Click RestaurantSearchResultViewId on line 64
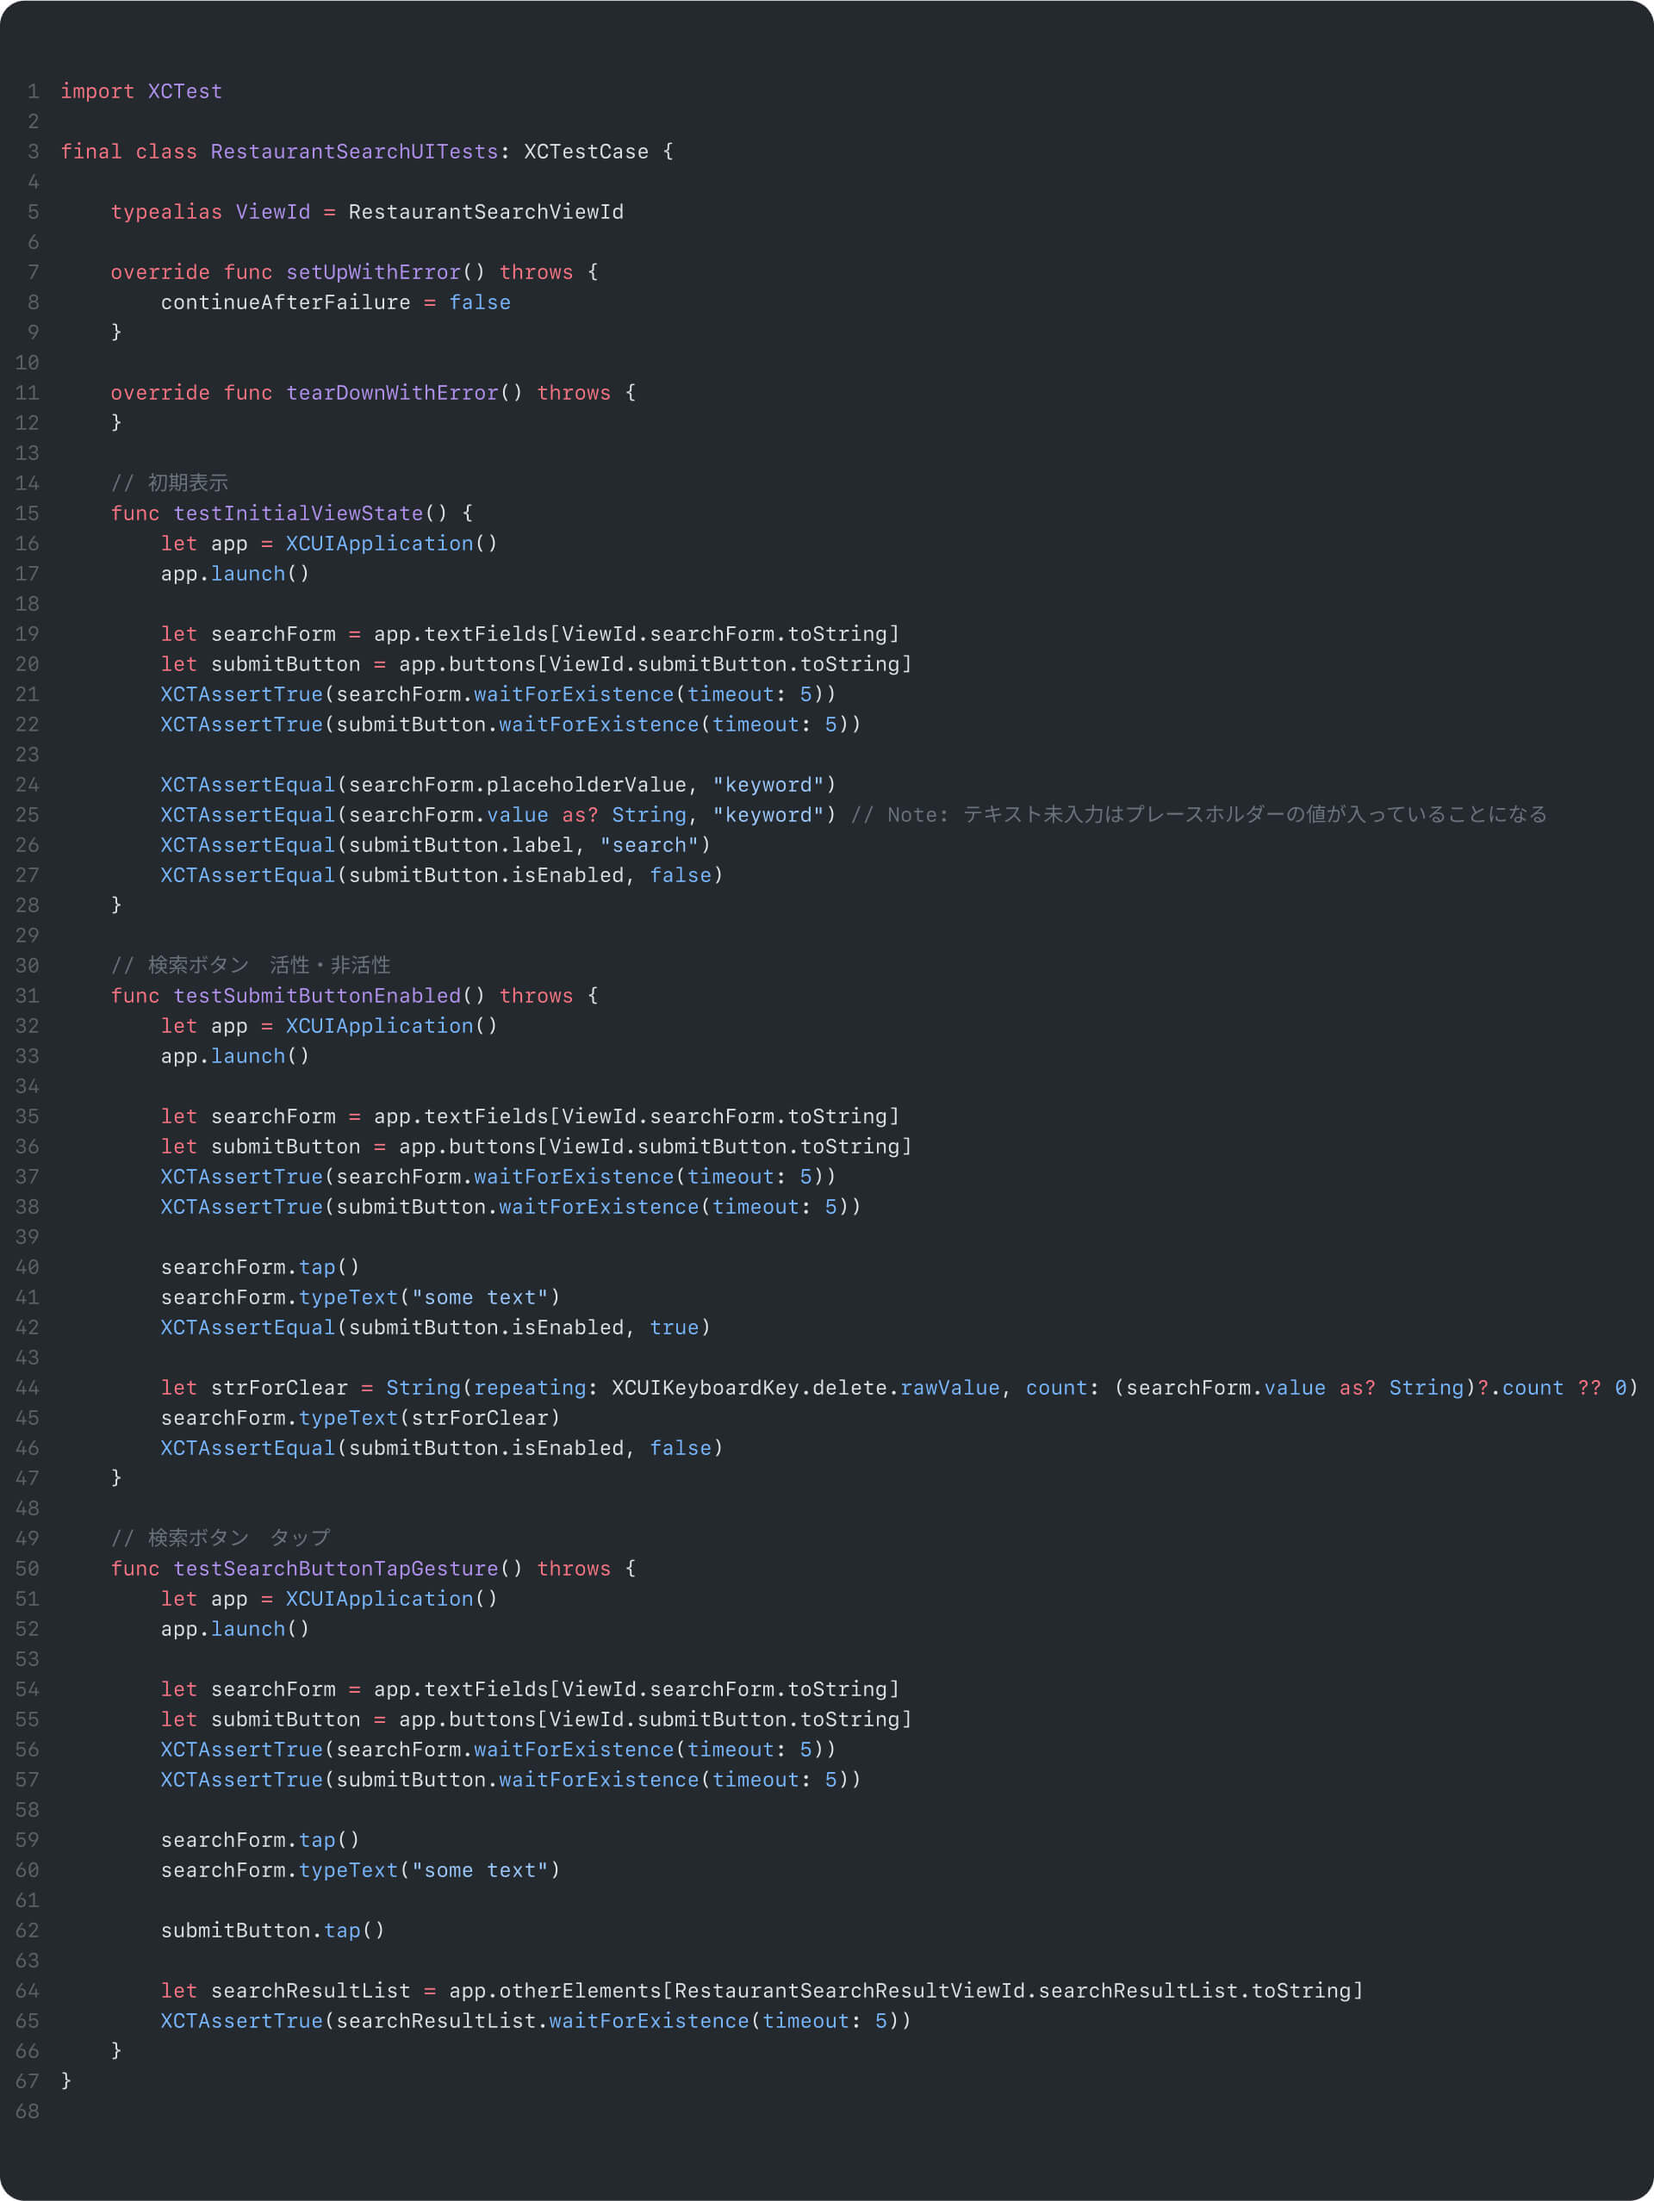 [x=849, y=1991]
